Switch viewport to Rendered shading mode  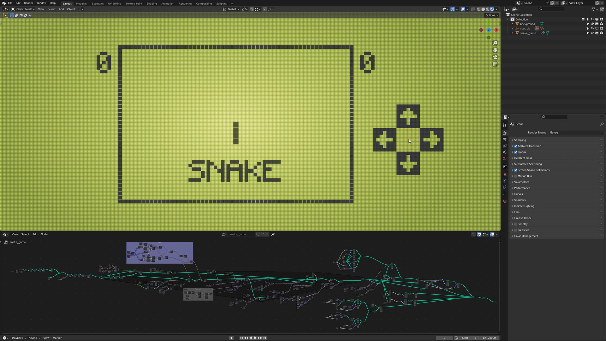[492, 9]
